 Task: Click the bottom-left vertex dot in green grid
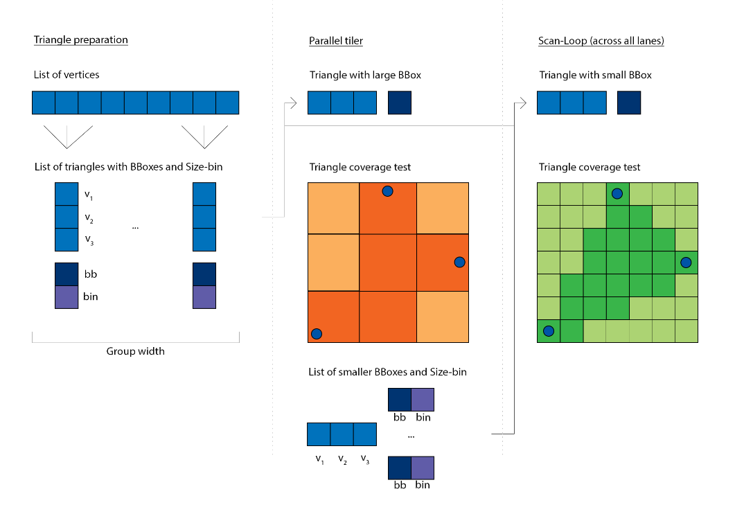(549, 331)
